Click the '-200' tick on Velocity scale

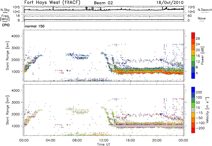coord(200,128)
